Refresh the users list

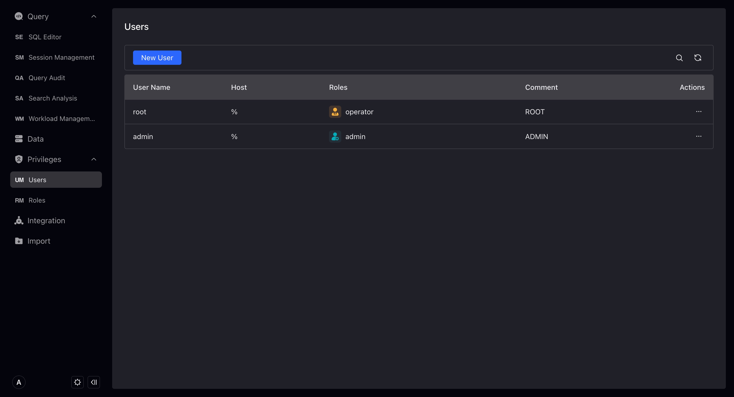click(698, 58)
